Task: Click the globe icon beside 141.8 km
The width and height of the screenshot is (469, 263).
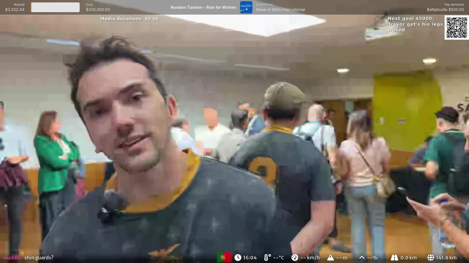Action: coord(431,258)
